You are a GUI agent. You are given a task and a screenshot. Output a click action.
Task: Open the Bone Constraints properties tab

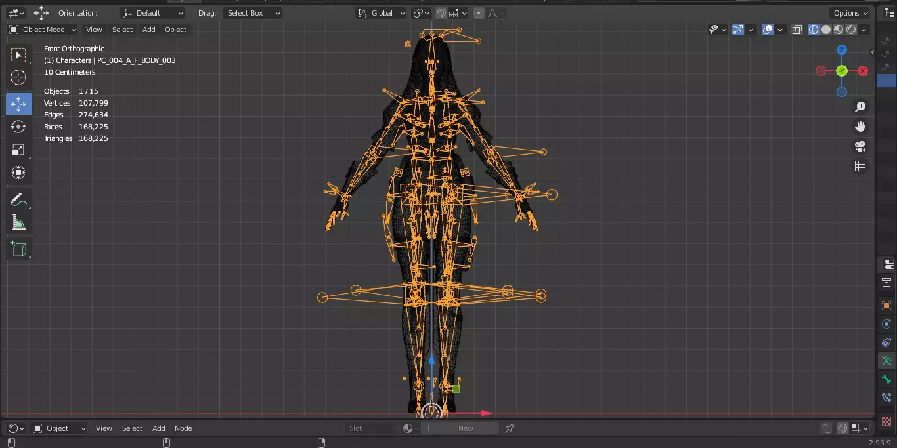click(x=887, y=397)
